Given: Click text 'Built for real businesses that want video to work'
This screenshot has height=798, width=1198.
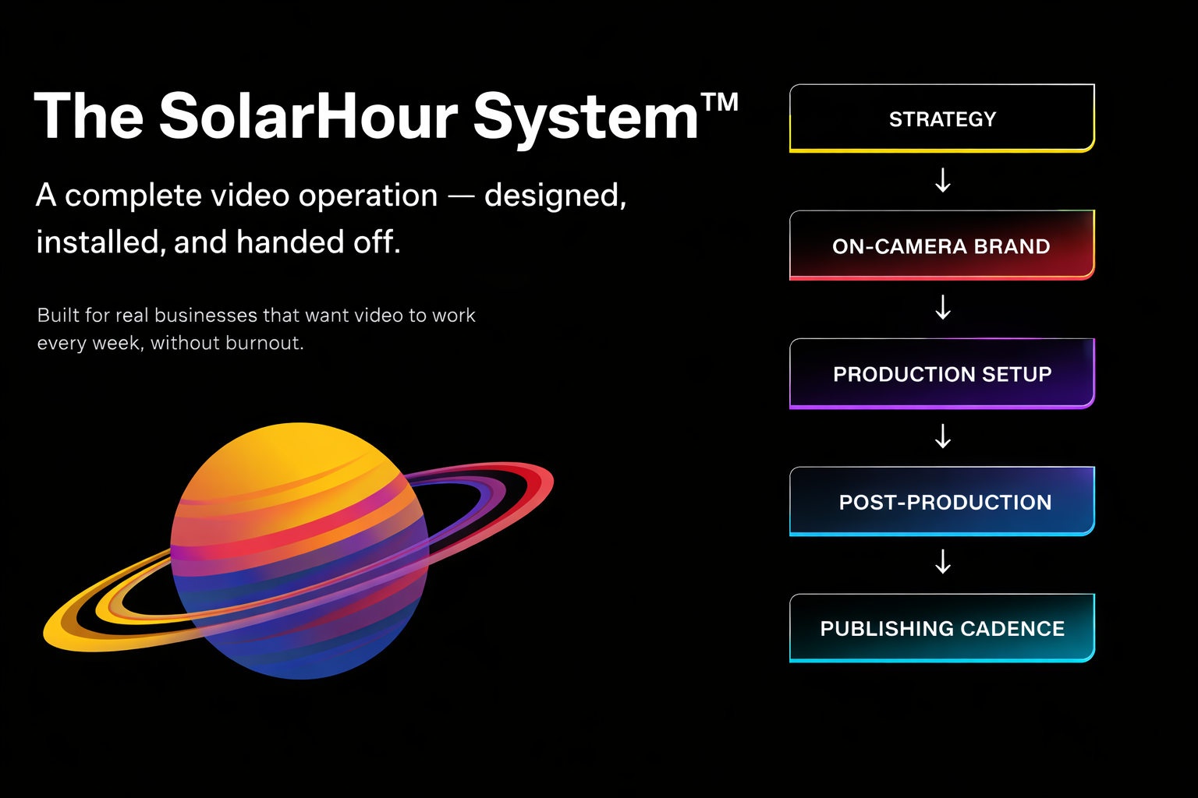Looking at the screenshot, I should click(257, 315).
